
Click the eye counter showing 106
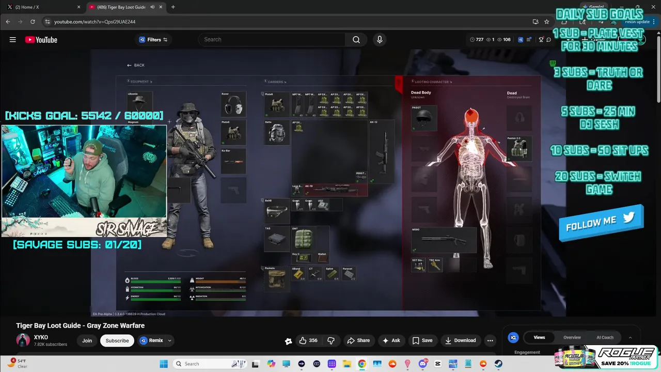503,40
